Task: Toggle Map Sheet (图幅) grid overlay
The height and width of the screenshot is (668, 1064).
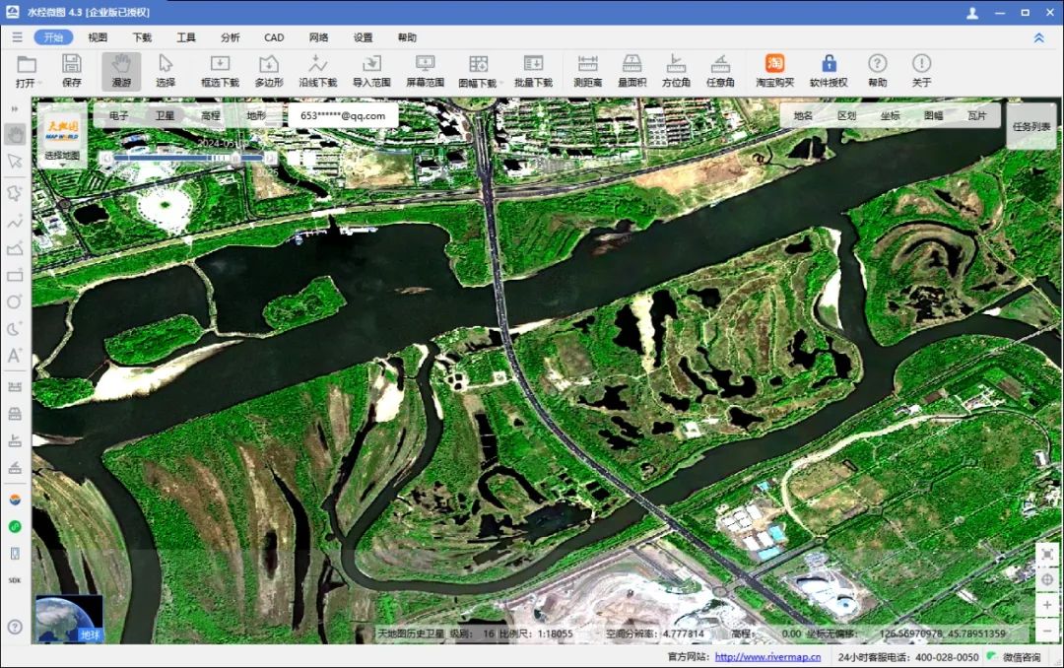Action: (934, 115)
